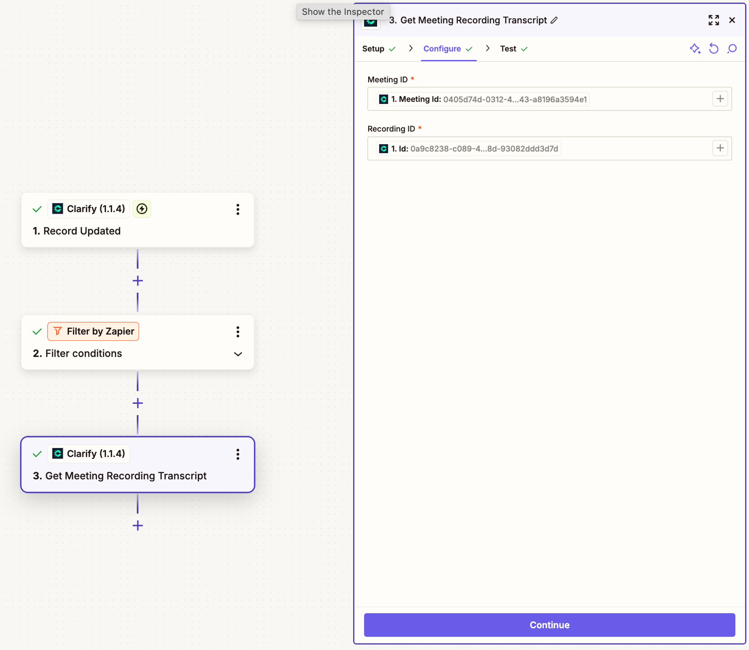Add a step between steps 2 and 3

138,403
